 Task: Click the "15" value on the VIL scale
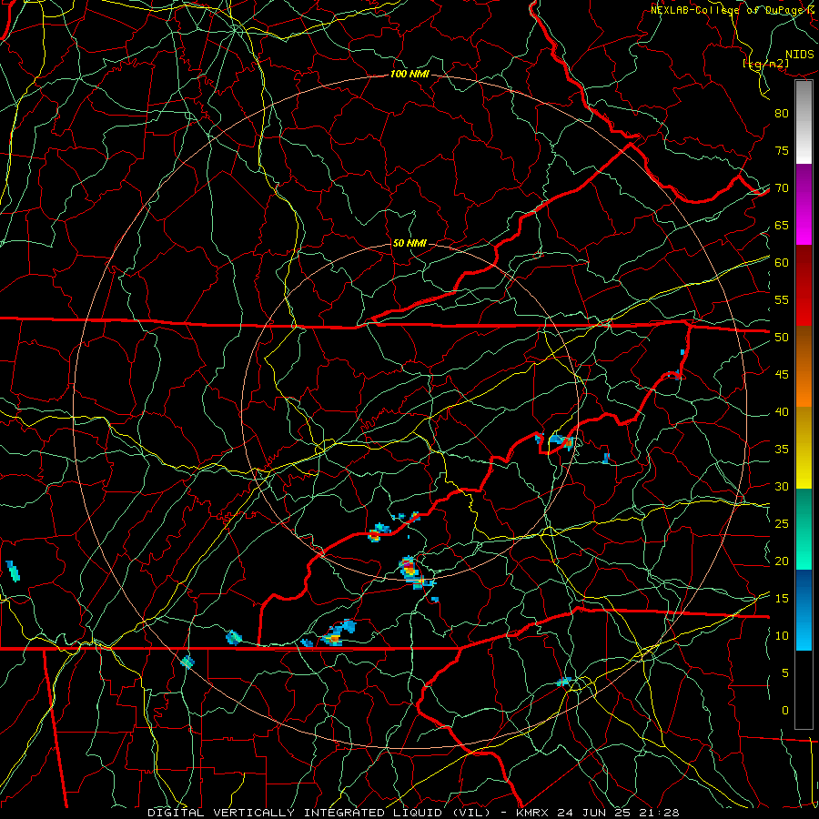coord(782,599)
